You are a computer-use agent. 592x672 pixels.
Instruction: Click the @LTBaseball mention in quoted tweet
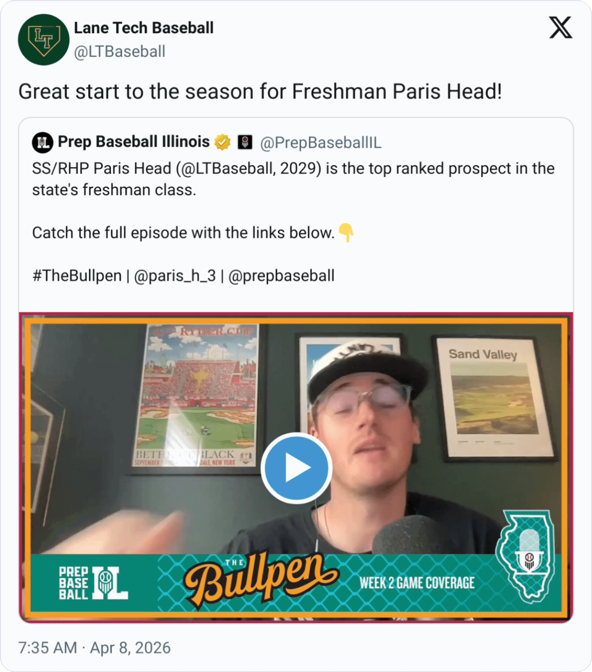click(227, 168)
